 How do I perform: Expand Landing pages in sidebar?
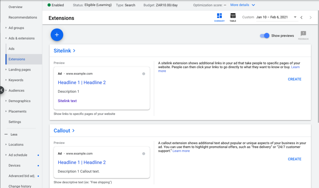point(6,69)
